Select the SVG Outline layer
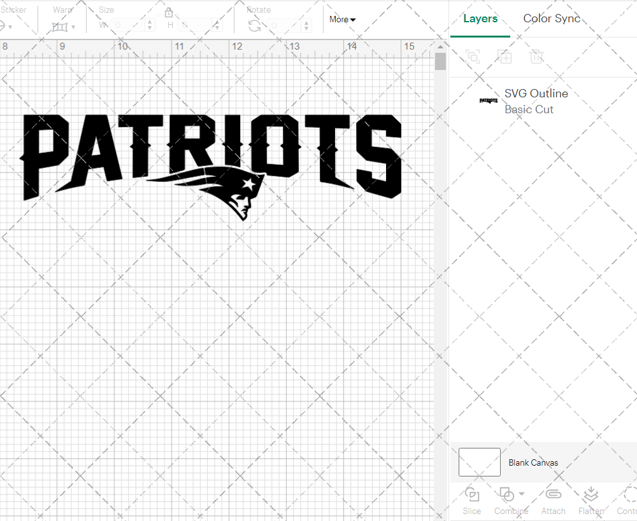Viewport: 637px width, 521px height. tap(535, 101)
